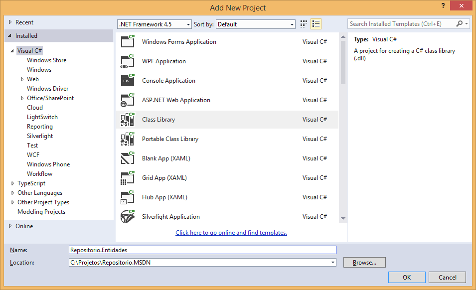
Task: Select the Console Application template icon
Action: pyautogui.click(x=128, y=80)
